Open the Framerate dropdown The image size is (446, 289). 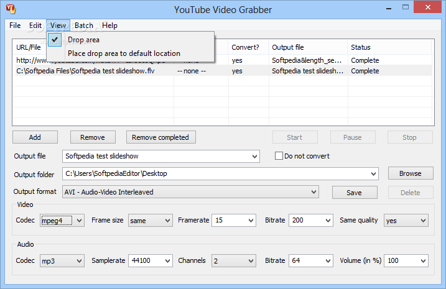(251, 221)
